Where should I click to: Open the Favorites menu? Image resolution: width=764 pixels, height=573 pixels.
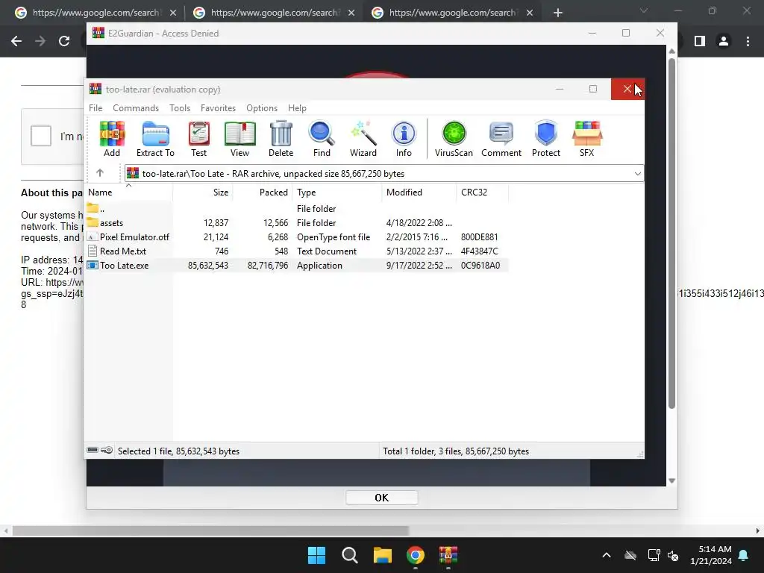coord(219,108)
